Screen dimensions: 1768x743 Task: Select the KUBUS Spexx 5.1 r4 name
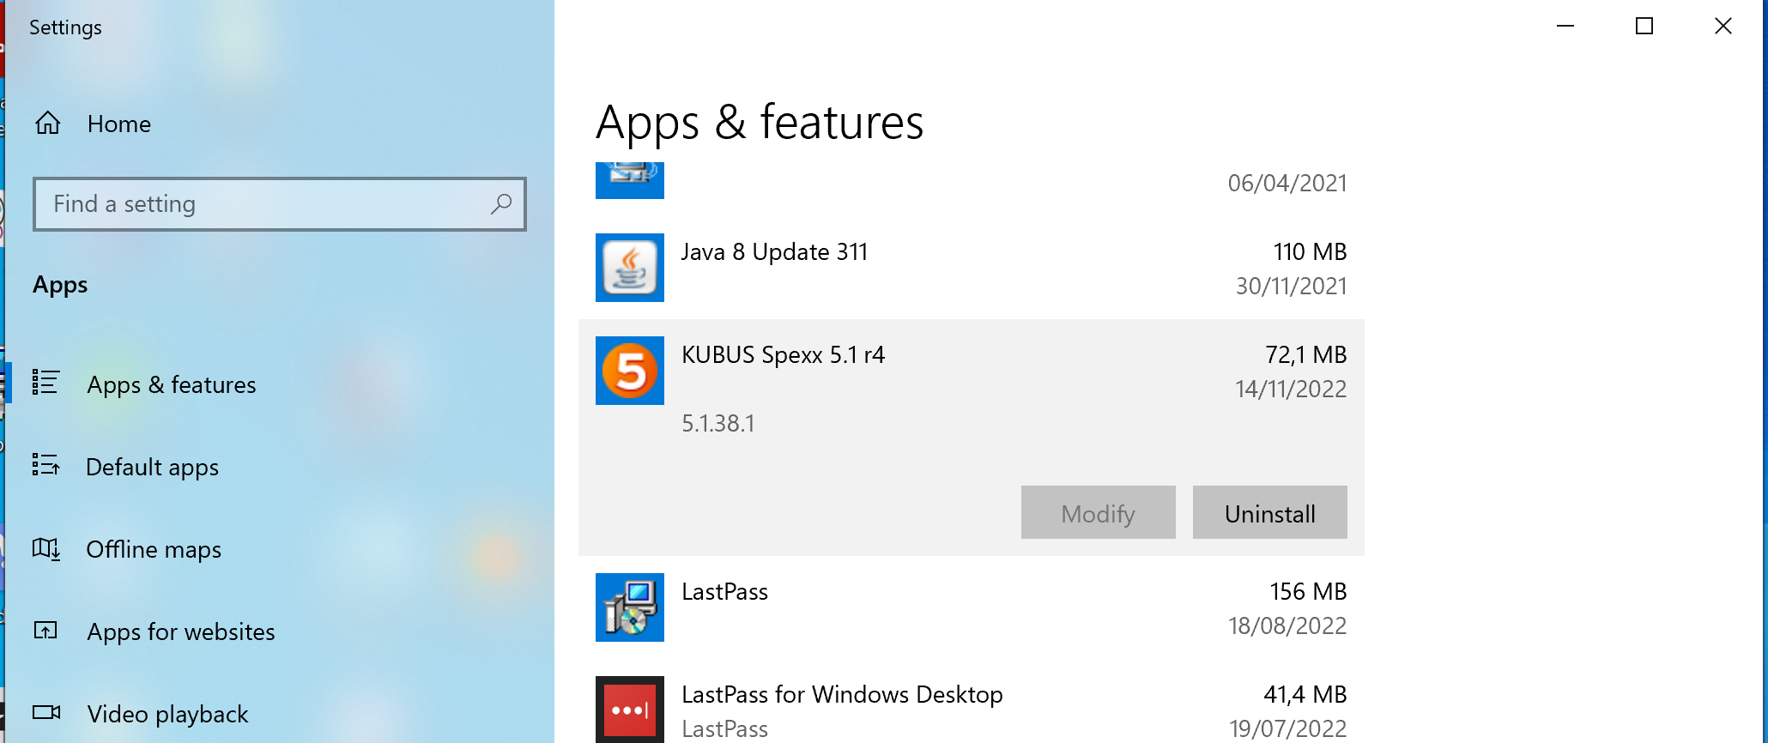[x=783, y=354]
